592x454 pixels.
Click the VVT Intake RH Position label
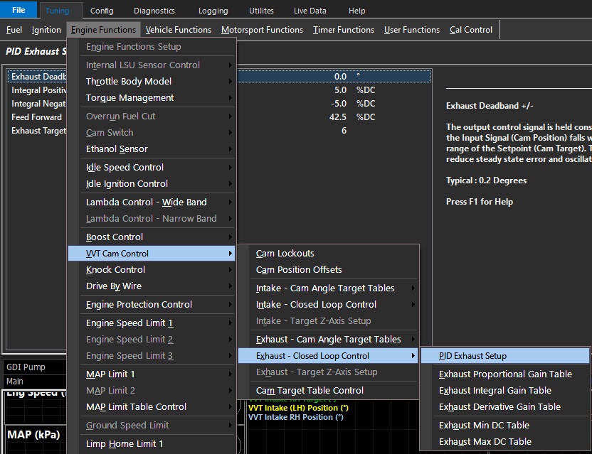[x=296, y=417]
